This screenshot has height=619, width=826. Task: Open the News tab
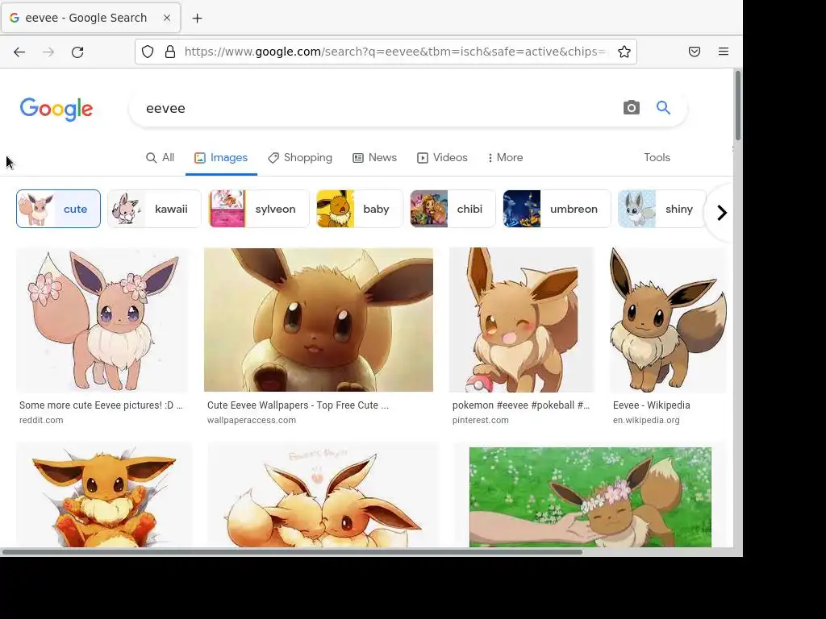(374, 157)
